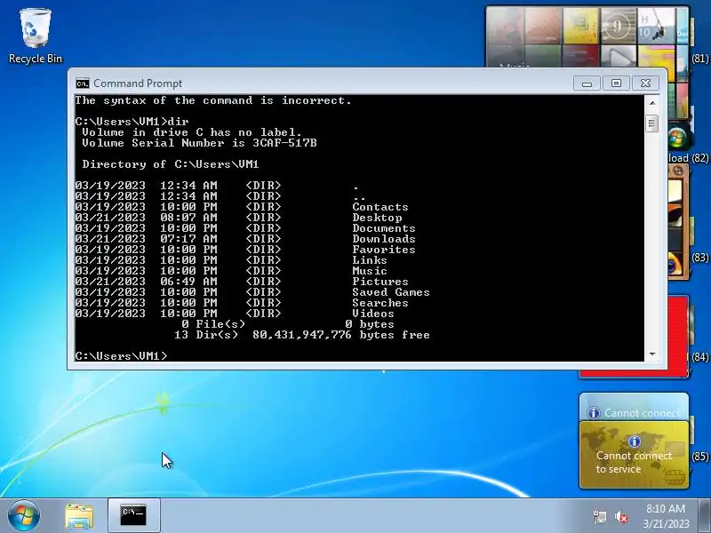Open Windows Explorer from the taskbar

[x=79, y=516]
